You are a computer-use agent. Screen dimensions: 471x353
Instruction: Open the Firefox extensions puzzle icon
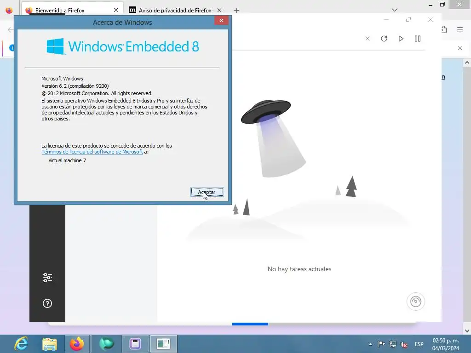pos(444,29)
